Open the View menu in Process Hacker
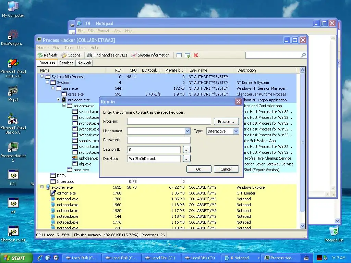 [x=57, y=48]
